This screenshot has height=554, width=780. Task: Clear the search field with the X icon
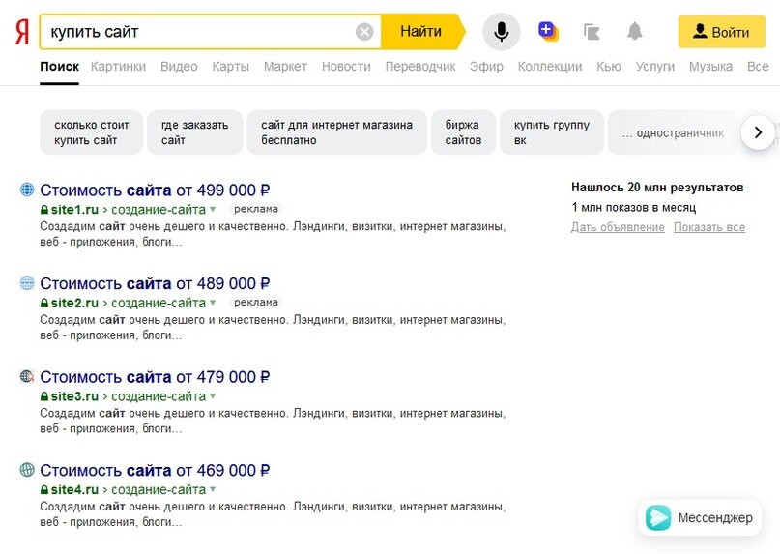364,32
